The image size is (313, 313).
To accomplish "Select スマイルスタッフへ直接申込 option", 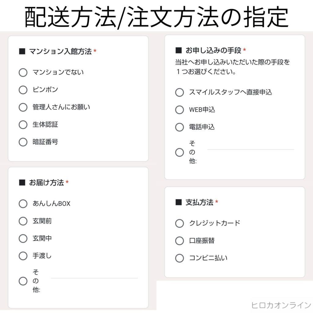I will coord(180,92).
